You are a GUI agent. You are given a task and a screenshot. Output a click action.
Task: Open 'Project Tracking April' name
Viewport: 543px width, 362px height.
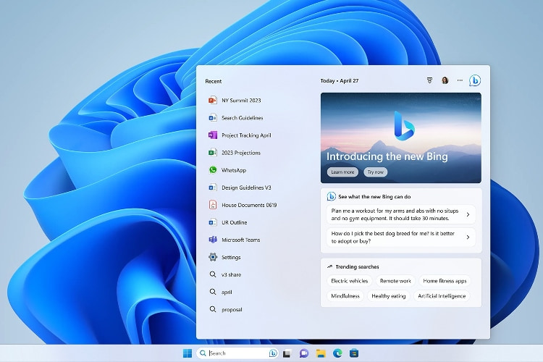(246, 135)
